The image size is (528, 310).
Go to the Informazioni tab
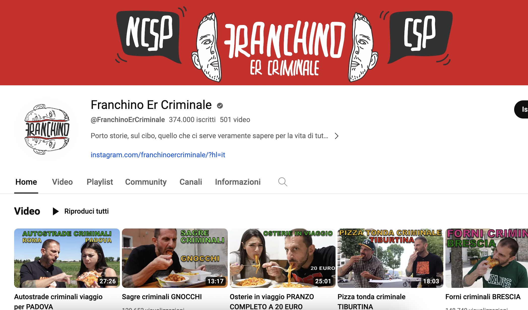pos(238,182)
